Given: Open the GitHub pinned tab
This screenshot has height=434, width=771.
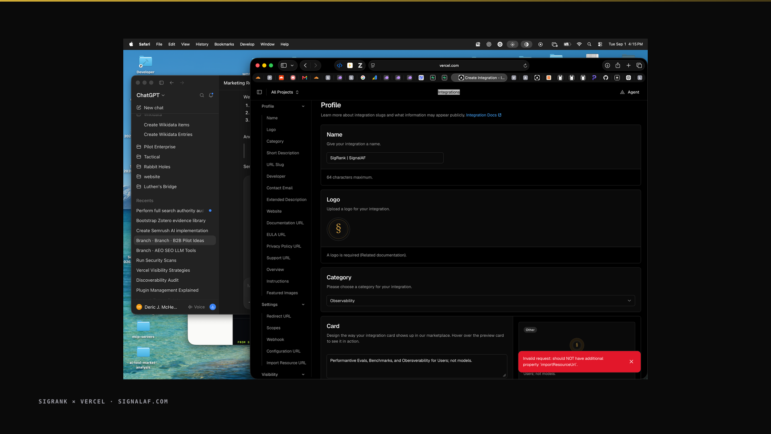Looking at the screenshot, I should coord(606,78).
